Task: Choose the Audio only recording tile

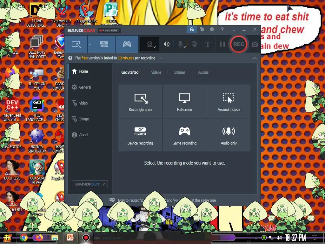Action: click(229, 135)
